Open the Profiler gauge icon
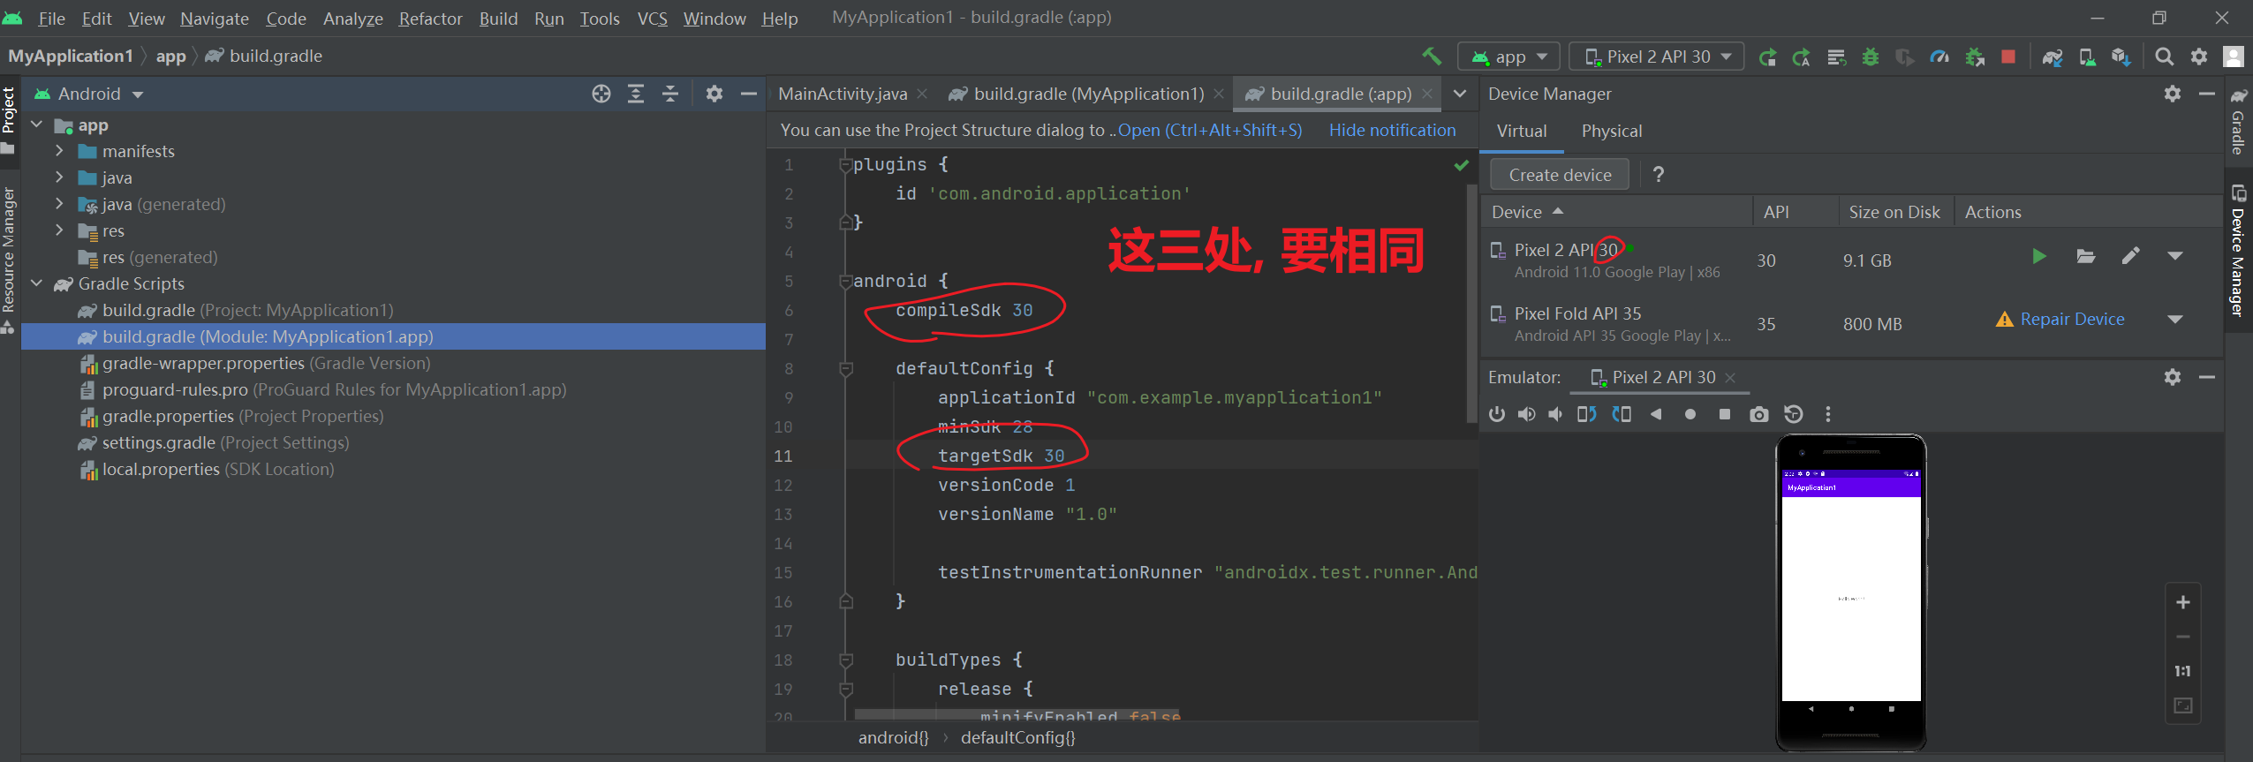 (x=1939, y=57)
